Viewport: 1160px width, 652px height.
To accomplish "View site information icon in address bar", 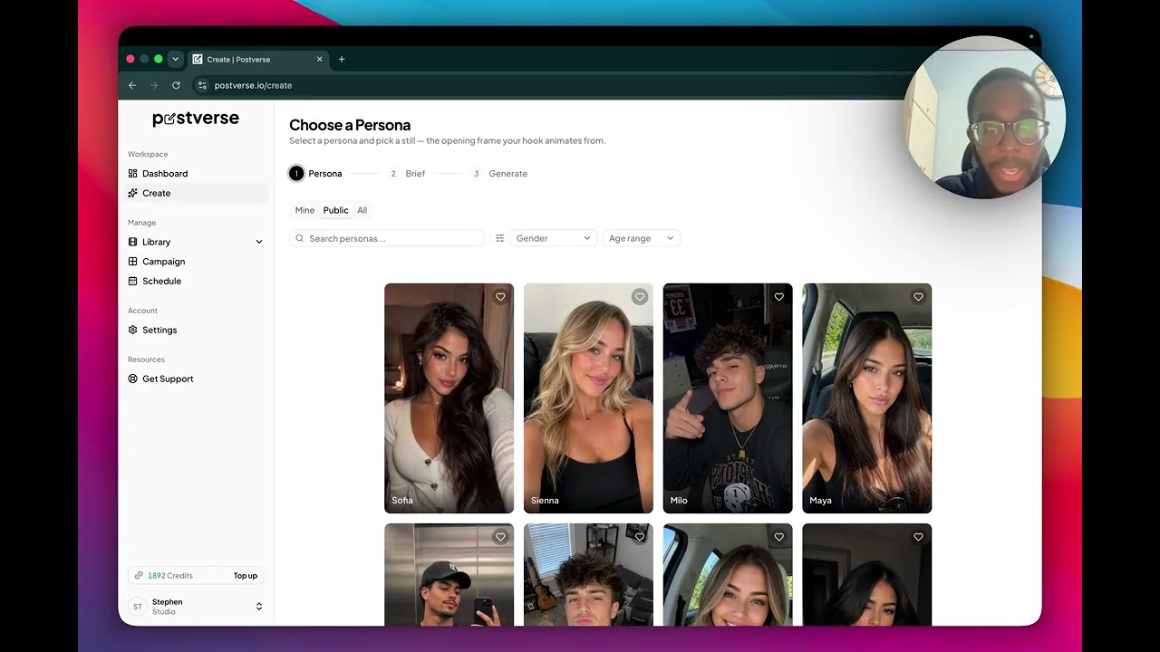I will coord(202,85).
